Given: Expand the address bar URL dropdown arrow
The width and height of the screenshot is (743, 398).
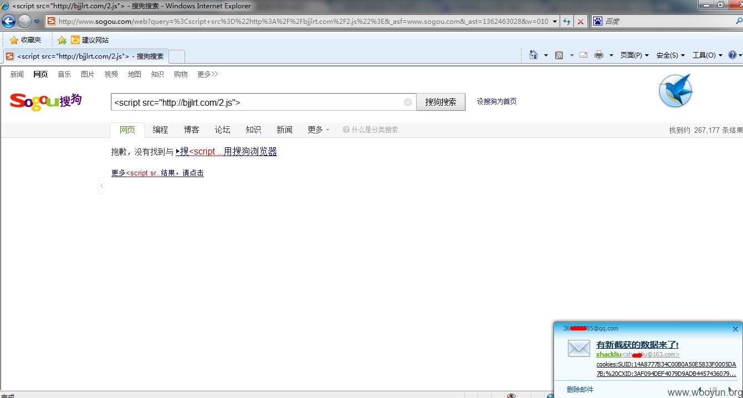Looking at the screenshot, I should pos(555,22).
